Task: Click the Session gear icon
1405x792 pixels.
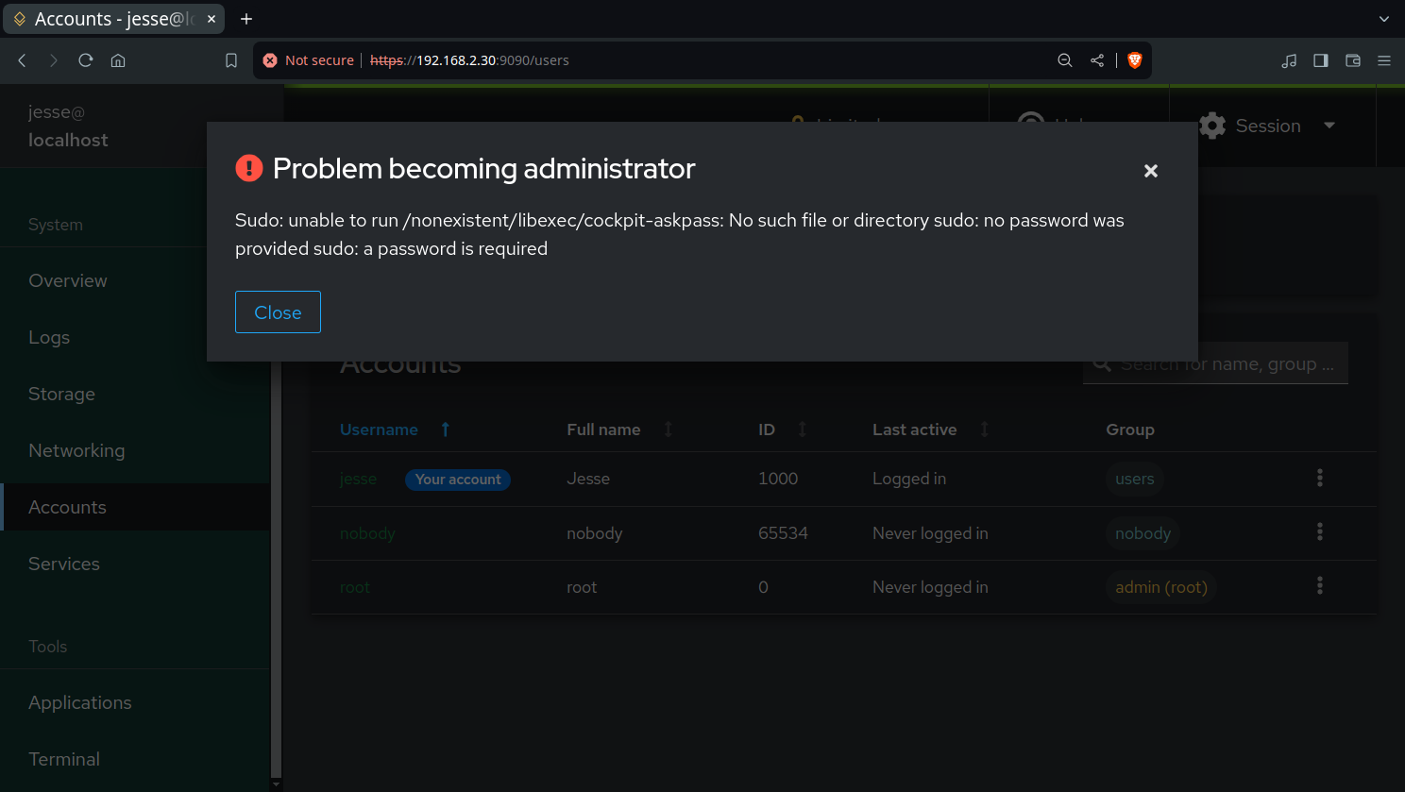Action: [1212, 126]
